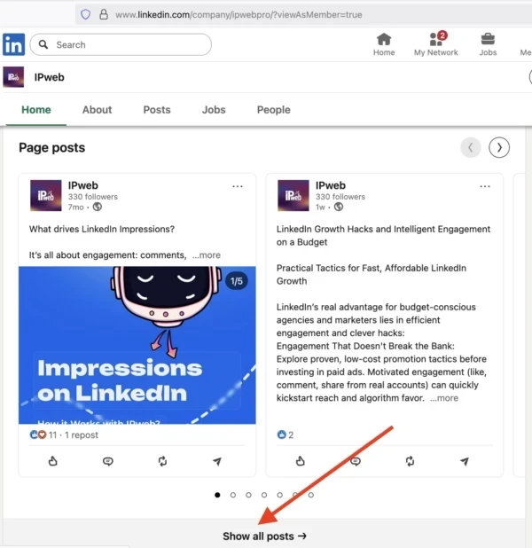Image resolution: width=532 pixels, height=548 pixels.
Task: Switch to the About tab
Action: (97, 110)
